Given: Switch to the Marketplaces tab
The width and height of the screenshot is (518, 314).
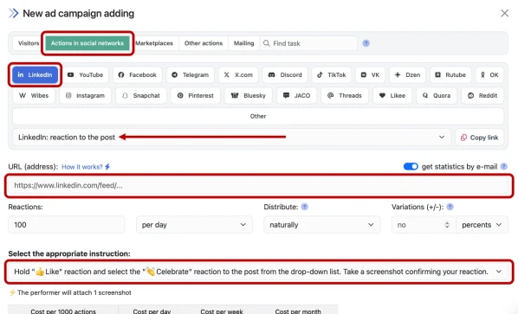Looking at the screenshot, I should coord(154,43).
